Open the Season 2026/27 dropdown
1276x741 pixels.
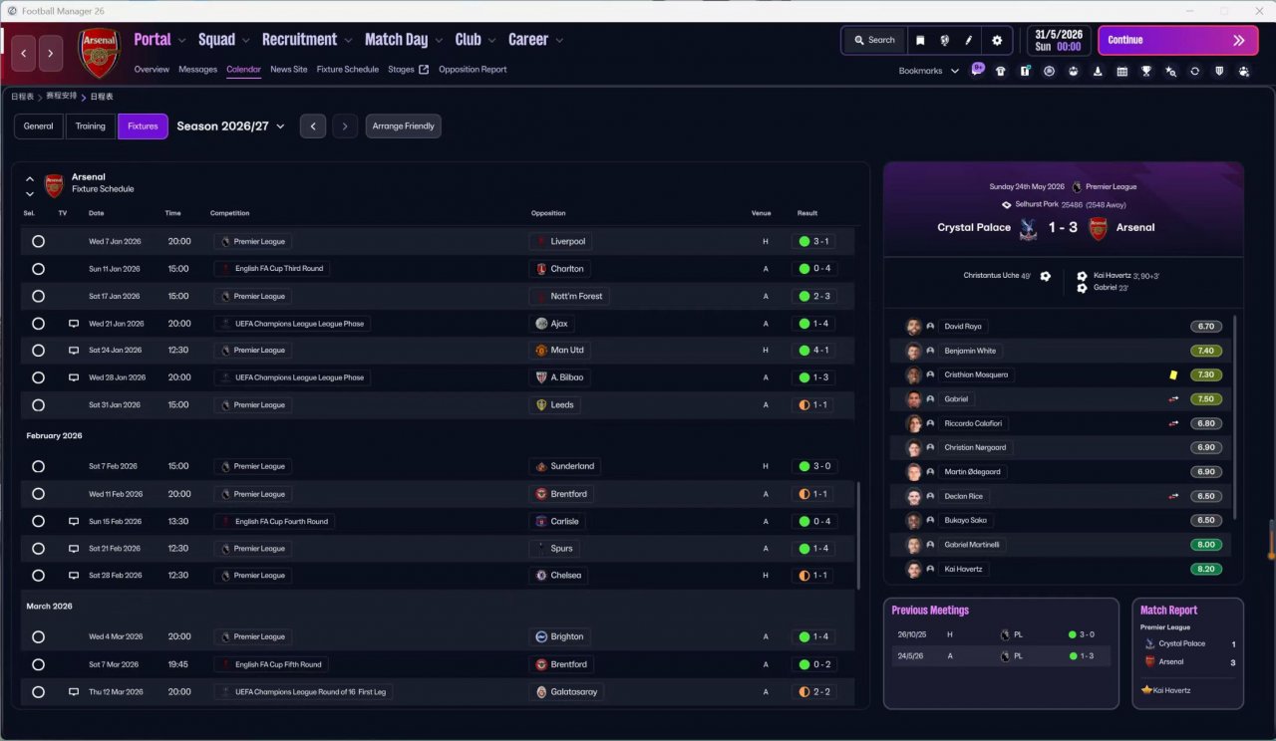(231, 126)
